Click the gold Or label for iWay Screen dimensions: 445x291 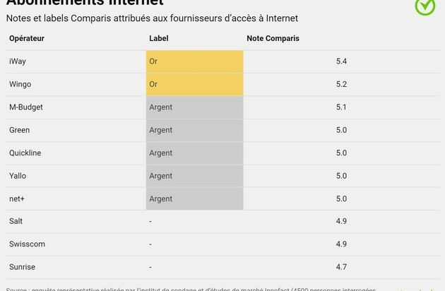[153, 61]
